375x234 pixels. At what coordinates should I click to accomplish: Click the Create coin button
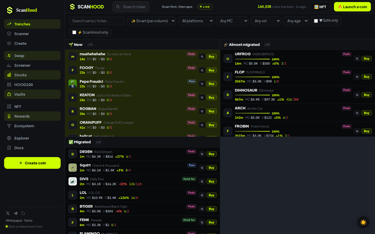point(32,163)
